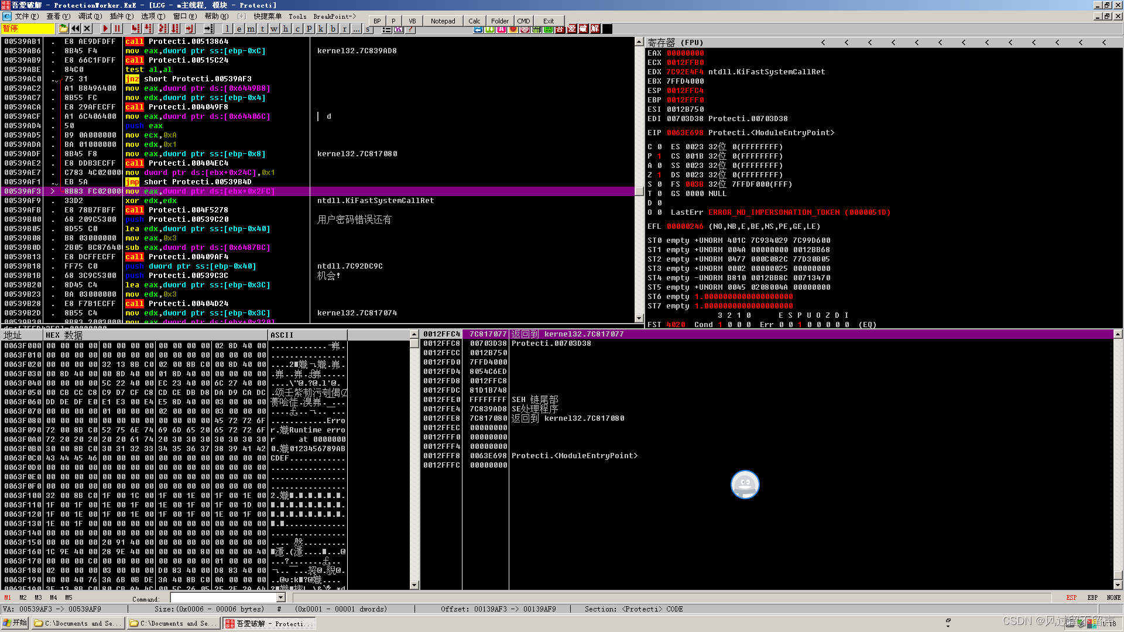Click the CMD button
The image size is (1124, 632).
523,21
